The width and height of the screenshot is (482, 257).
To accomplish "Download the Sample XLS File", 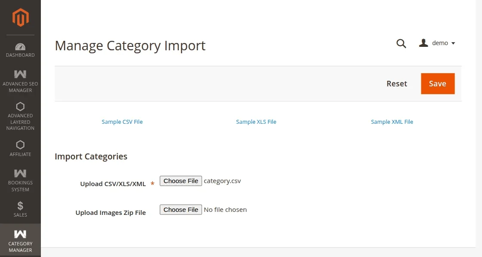I will 256,122.
